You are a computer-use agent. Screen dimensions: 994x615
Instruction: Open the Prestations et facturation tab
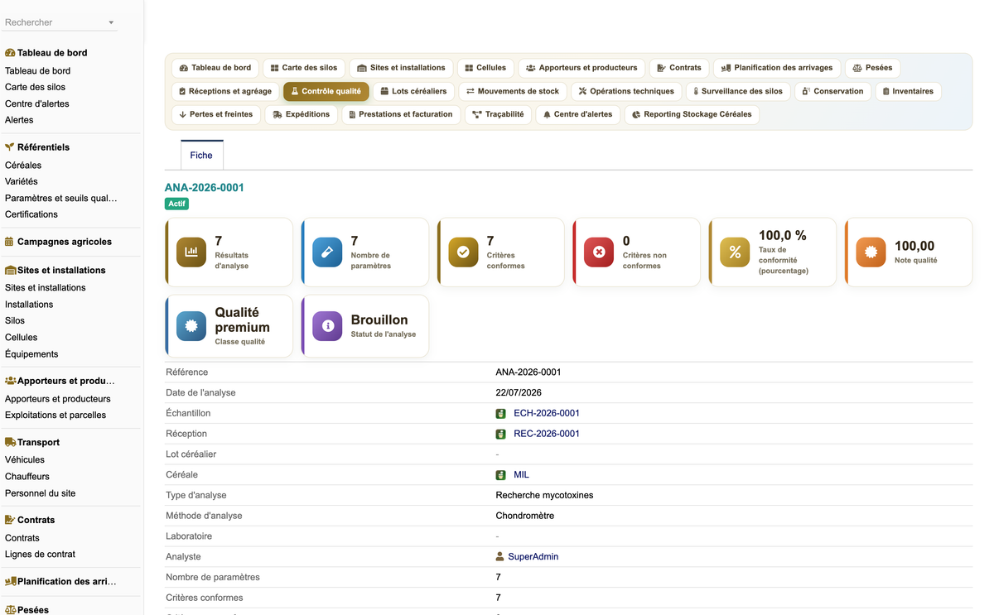[x=401, y=114]
